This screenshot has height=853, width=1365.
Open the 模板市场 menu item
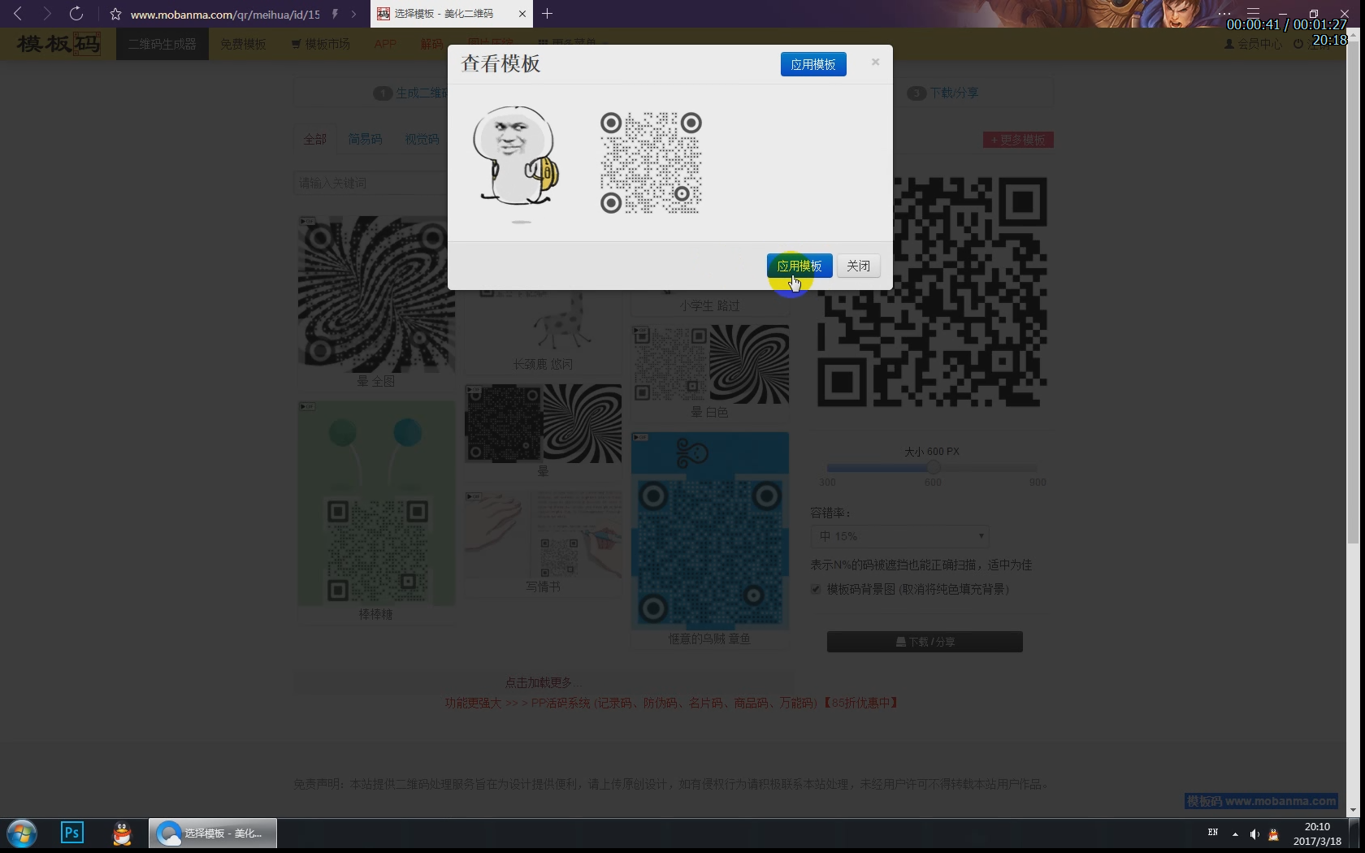(321, 44)
